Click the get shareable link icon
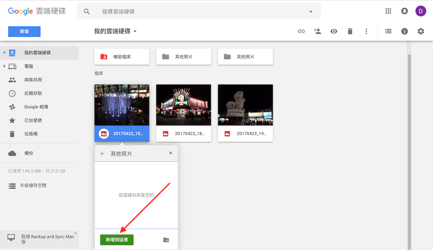 301,31
